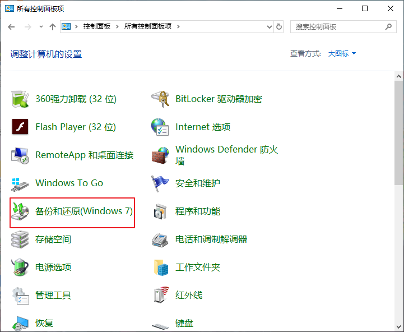Open the recent locations dropdown beside forward
The height and width of the screenshot is (332, 404).
coord(41,27)
